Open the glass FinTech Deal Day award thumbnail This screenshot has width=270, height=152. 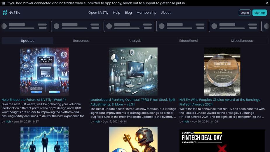(x=222, y=72)
